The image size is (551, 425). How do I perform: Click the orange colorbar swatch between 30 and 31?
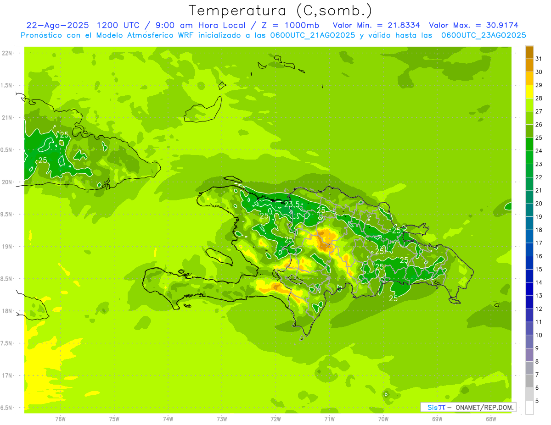point(529,66)
